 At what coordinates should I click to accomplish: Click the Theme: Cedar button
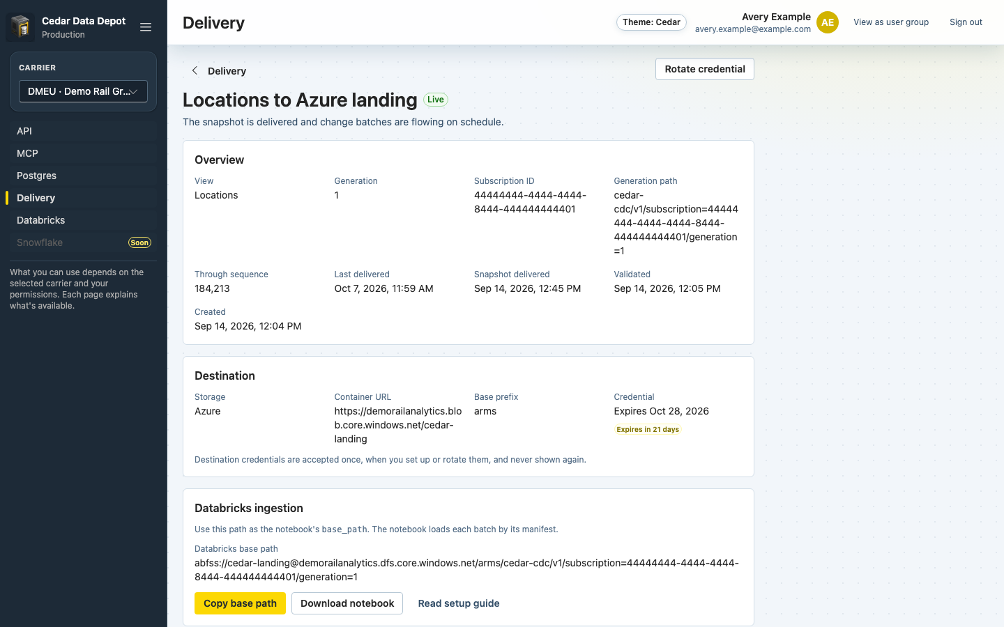(651, 22)
